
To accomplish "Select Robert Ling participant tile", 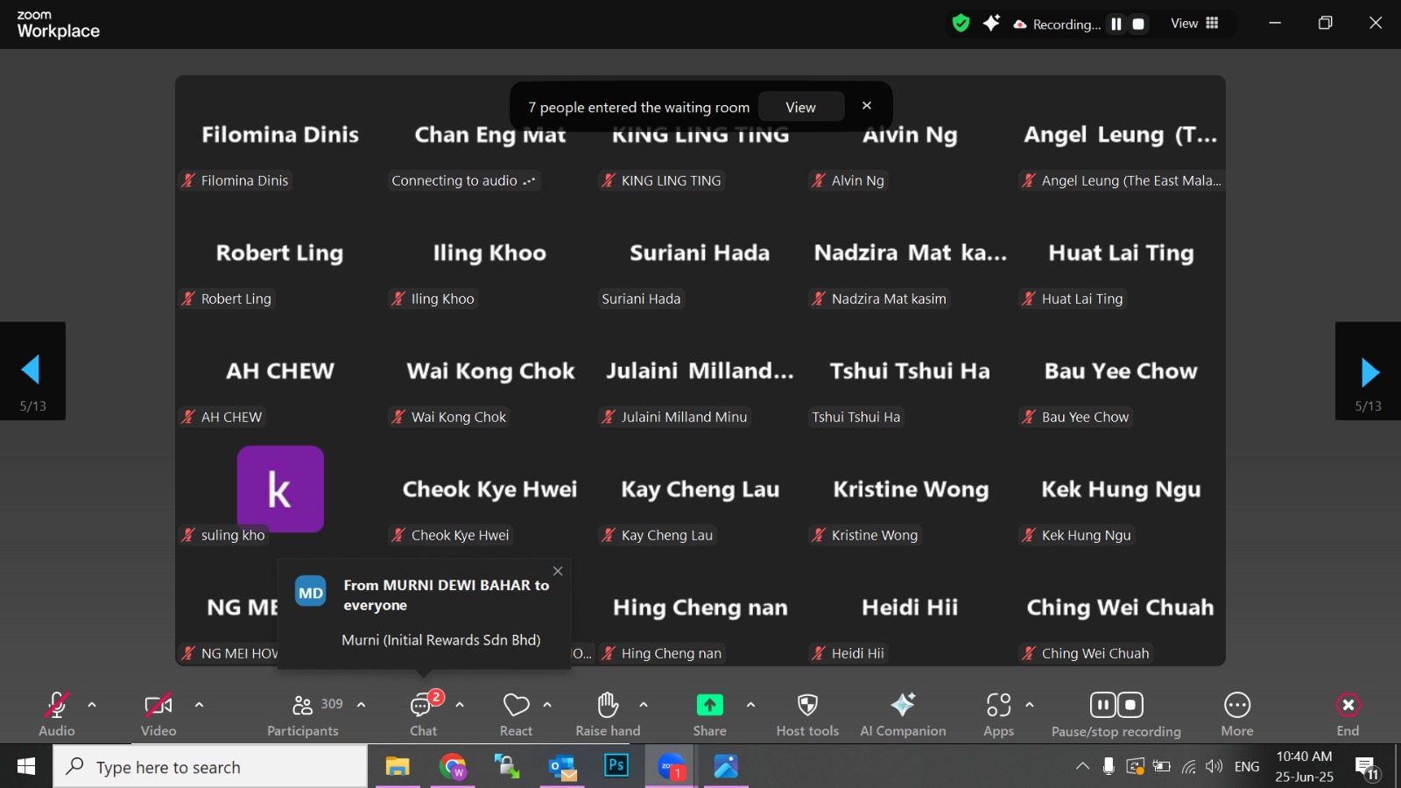I will 280,253.
